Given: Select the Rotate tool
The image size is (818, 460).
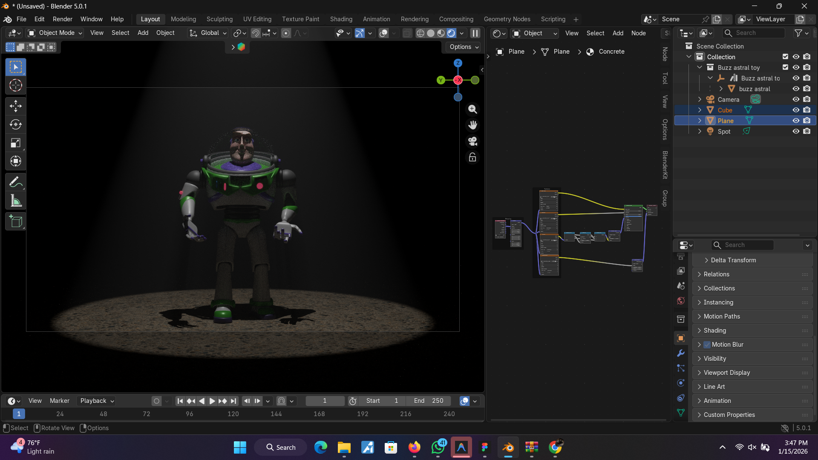Looking at the screenshot, I should click(15, 124).
